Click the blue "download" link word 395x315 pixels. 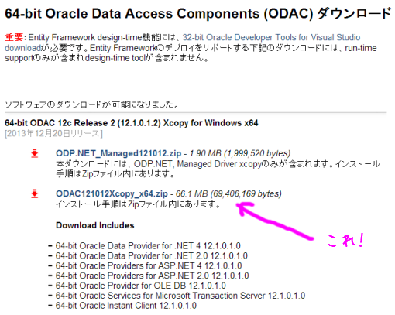point(22,48)
